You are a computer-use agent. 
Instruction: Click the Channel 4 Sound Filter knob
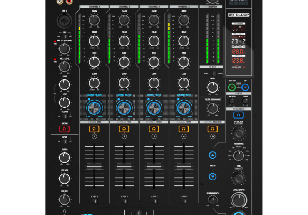tap(184, 108)
